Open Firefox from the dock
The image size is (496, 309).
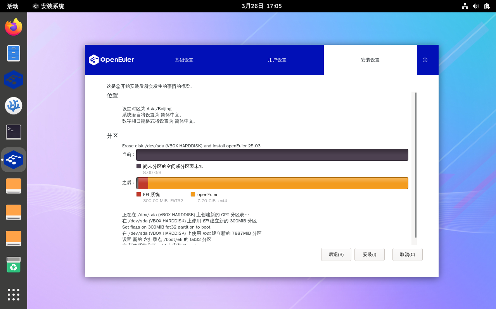pyautogui.click(x=14, y=27)
